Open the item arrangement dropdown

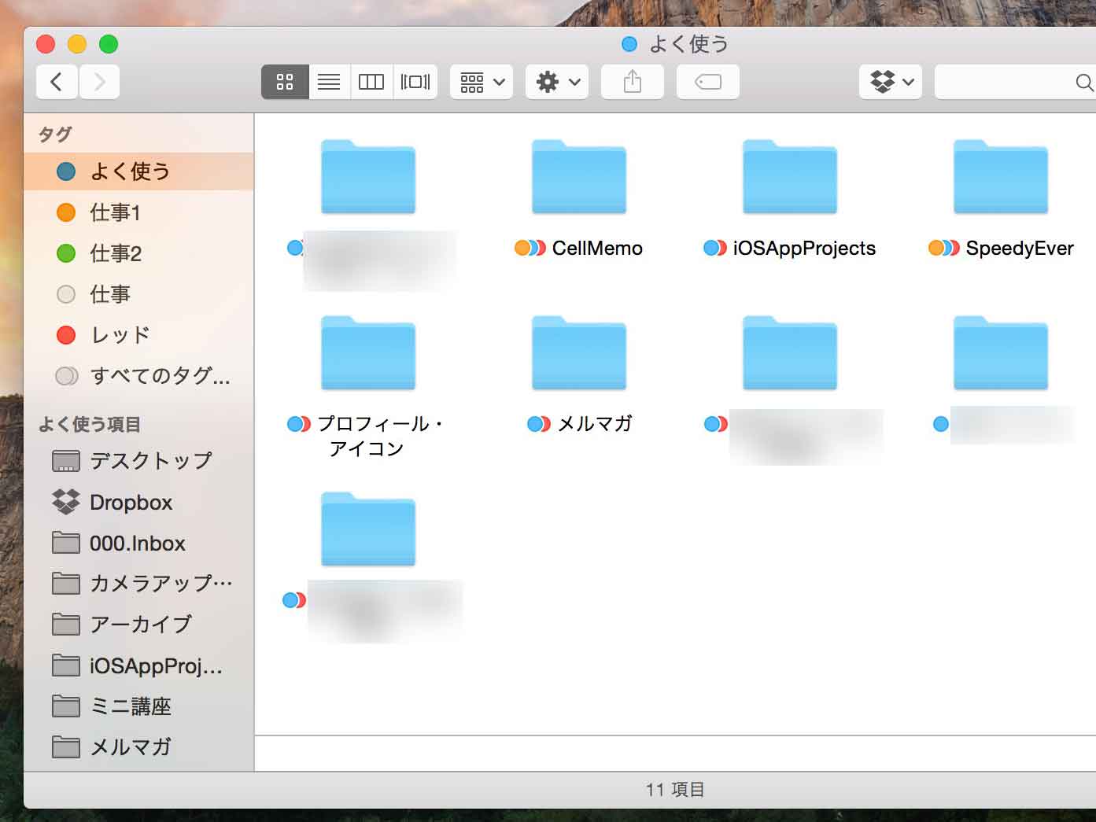[482, 82]
